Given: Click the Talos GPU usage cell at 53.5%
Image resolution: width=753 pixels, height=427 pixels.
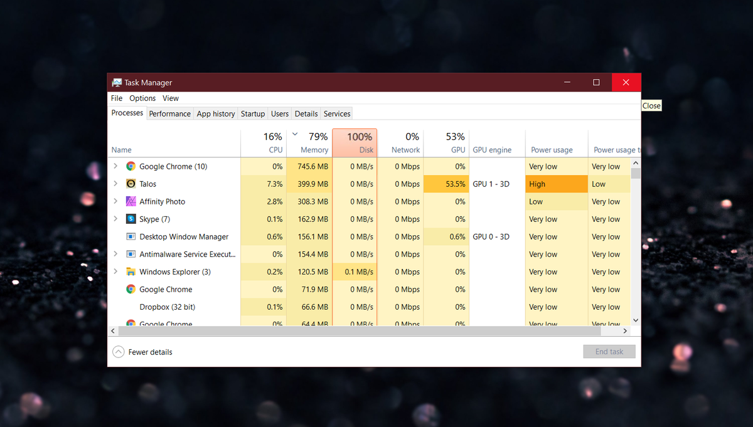Looking at the screenshot, I should pyautogui.click(x=446, y=184).
